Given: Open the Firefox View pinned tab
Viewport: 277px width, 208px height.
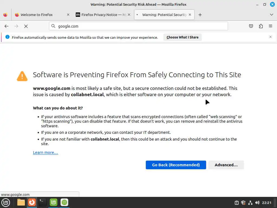Looking at the screenshot, I should [5, 15].
